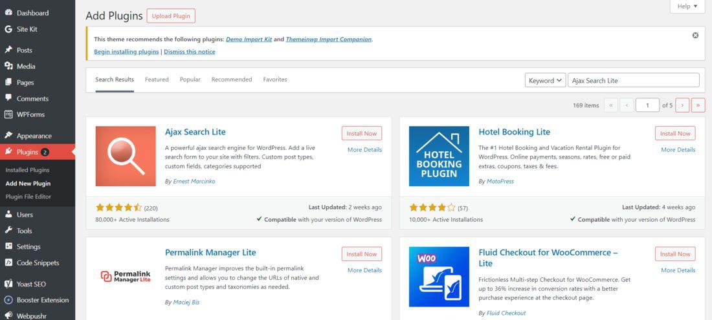Click Ajax Search Lite star rating

pos(118,208)
